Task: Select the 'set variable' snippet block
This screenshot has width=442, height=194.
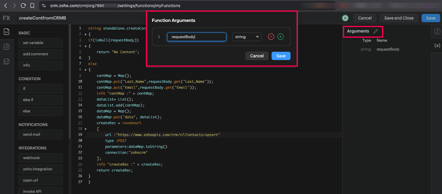Action: click(41, 43)
